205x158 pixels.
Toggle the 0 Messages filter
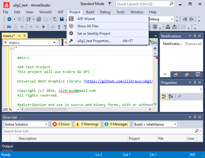click(116, 124)
